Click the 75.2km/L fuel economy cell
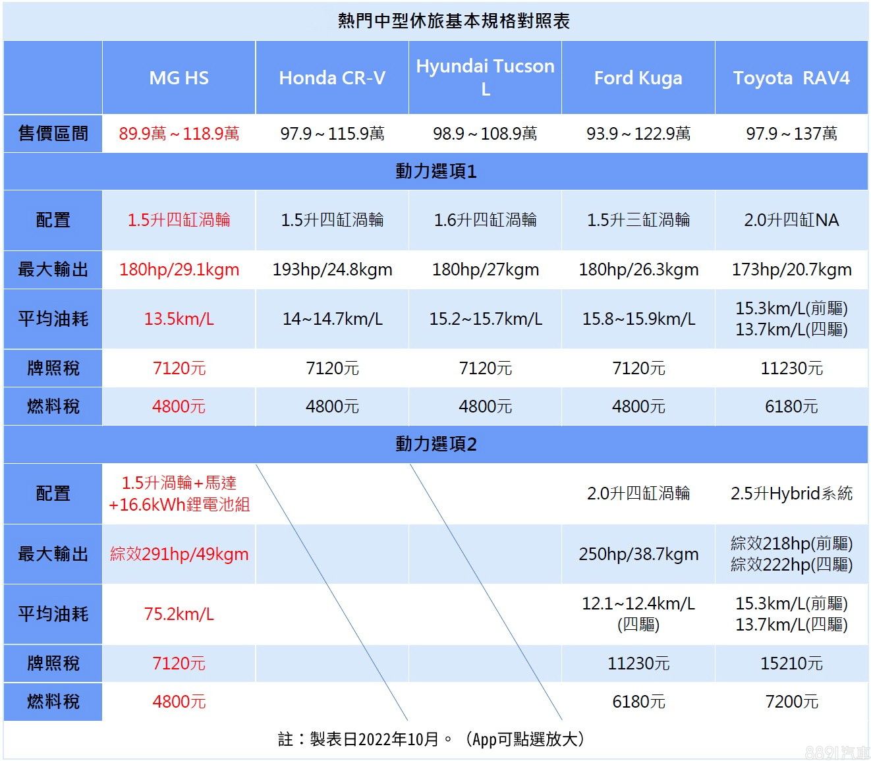 click(179, 614)
